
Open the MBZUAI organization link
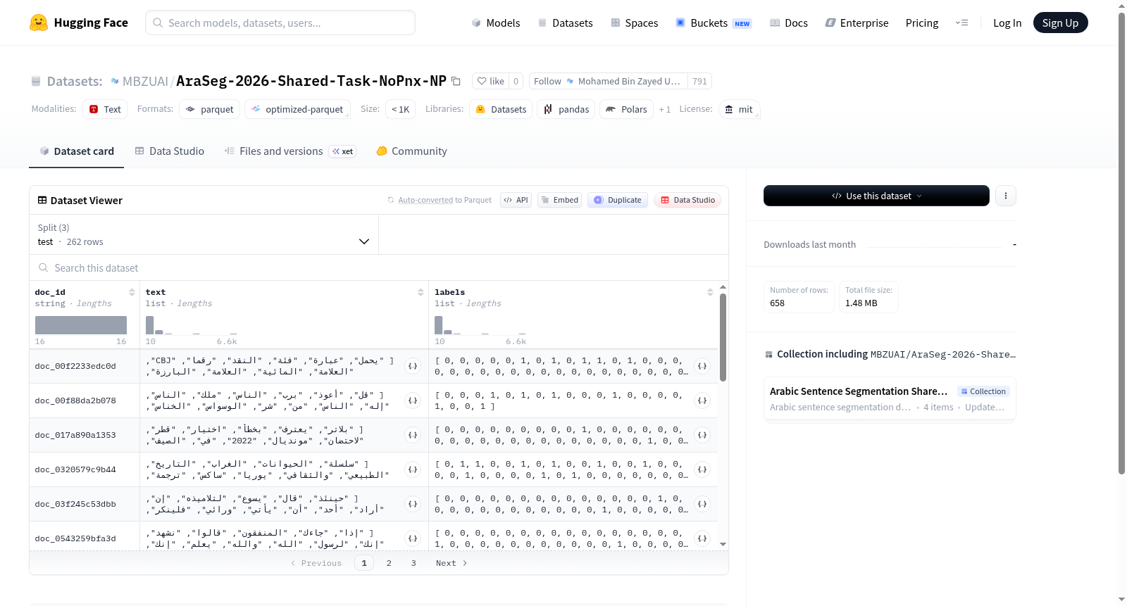point(145,81)
